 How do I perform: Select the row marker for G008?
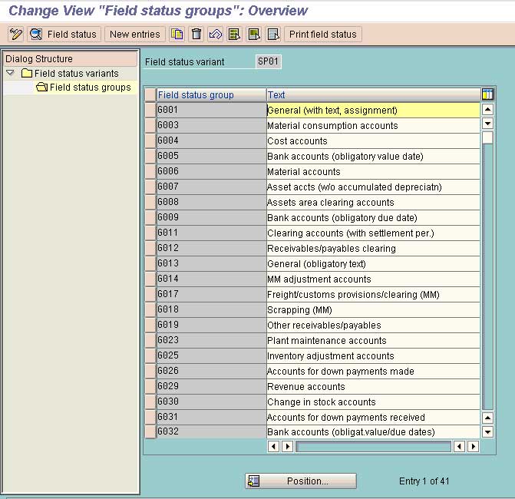tap(150, 202)
